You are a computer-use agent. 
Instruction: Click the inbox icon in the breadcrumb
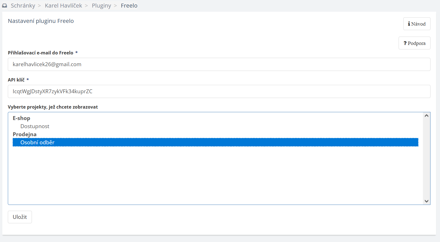click(5, 6)
